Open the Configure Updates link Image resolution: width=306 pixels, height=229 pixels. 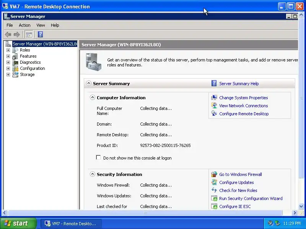click(x=236, y=182)
